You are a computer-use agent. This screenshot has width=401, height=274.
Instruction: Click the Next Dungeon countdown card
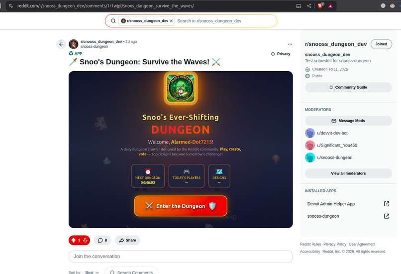pyautogui.click(x=148, y=176)
